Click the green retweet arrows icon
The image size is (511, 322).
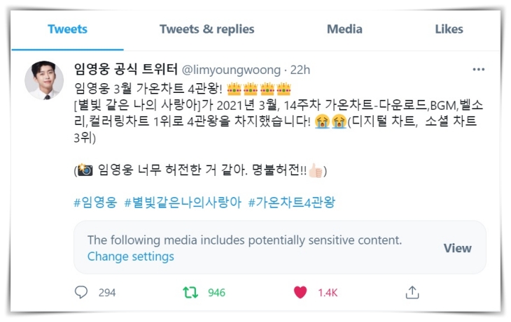click(x=190, y=293)
